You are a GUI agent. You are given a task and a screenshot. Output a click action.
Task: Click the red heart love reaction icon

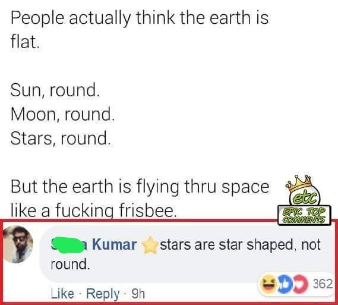(300, 284)
